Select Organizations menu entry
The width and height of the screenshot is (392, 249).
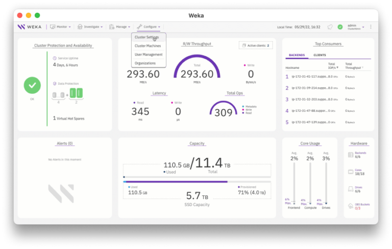(149, 63)
